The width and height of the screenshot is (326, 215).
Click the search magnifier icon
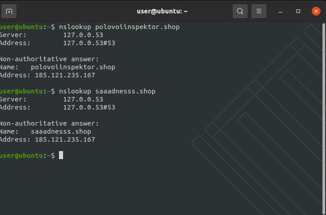point(240,11)
